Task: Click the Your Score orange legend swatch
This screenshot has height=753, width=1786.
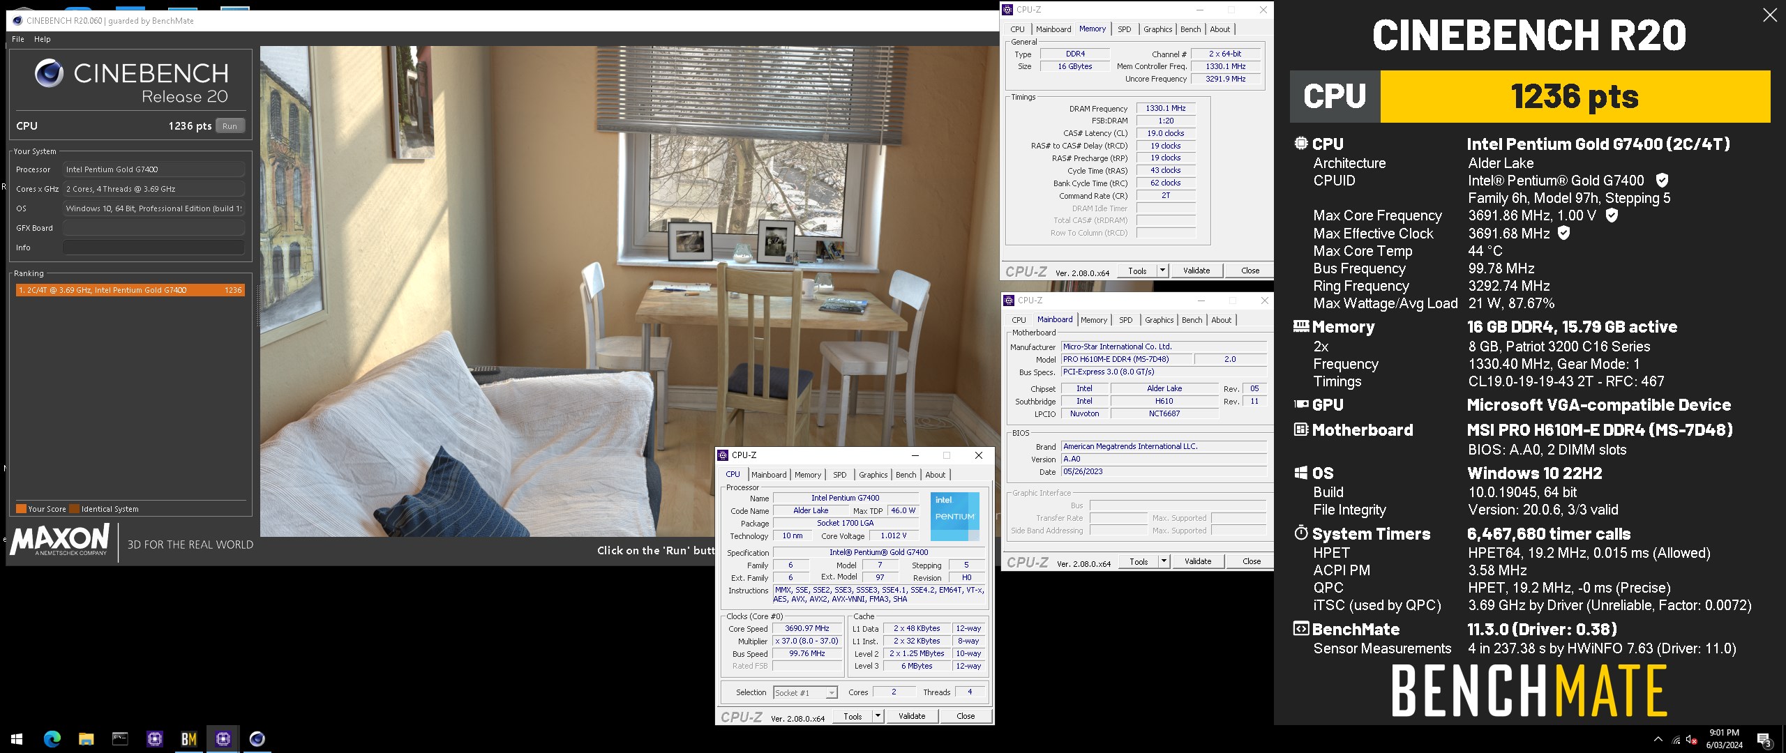Action: (x=21, y=508)
